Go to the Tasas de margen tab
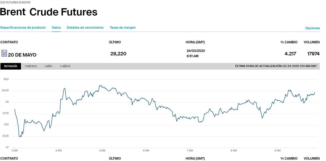 [x=123, y=28]
